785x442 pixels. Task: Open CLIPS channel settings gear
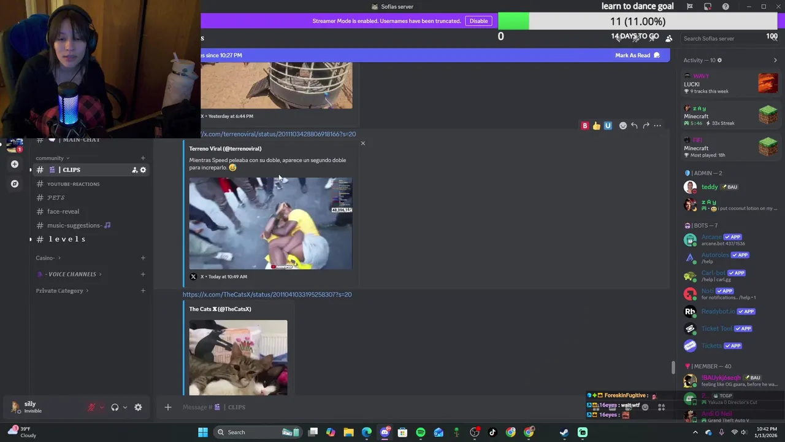point(143,170)
